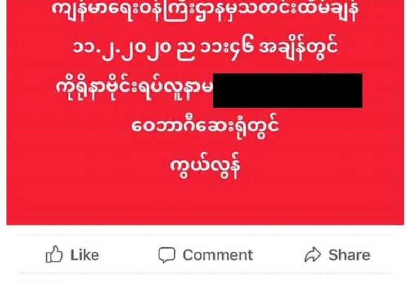Click the divider line above the Like button
This screenshot has height=283, width=413.
pyautogui.click(x=205, y=235)
